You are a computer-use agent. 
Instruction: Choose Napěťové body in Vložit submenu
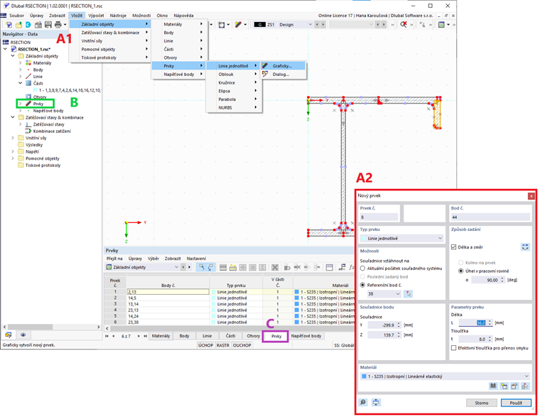[x=179, y=75]
